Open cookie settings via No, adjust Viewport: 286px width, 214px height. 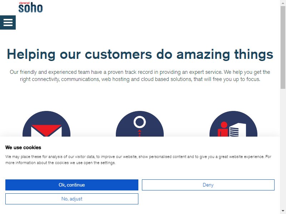click(x=72, y=199)
